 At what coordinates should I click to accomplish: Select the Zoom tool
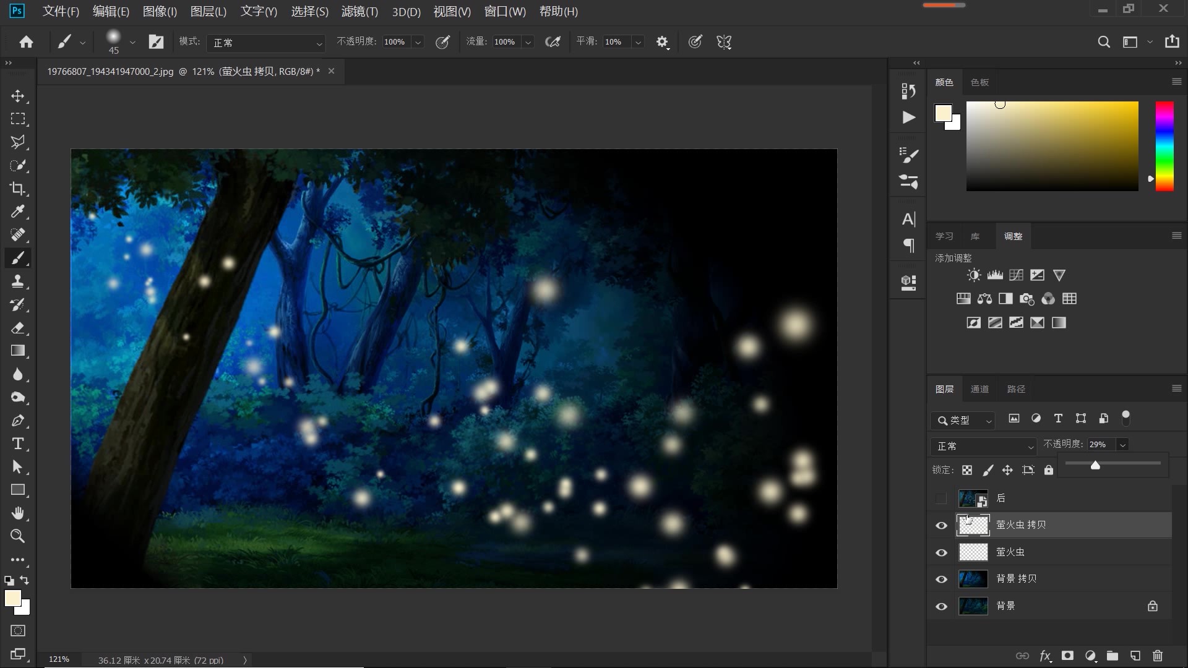click(17, 536)
